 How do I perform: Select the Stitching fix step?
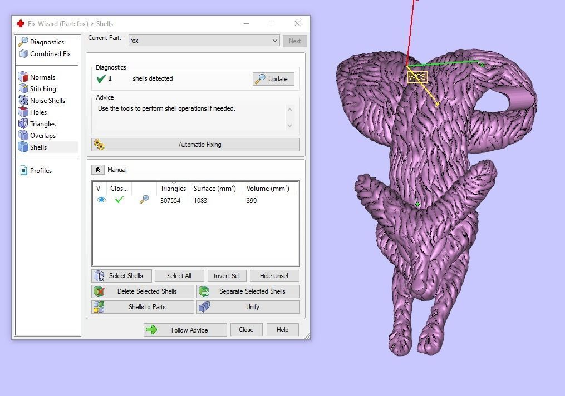click(37, 88)
